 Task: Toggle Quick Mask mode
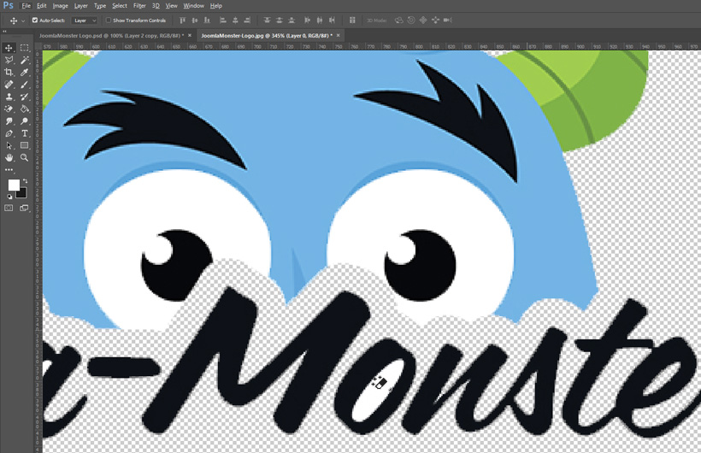[x=9, y=208]
